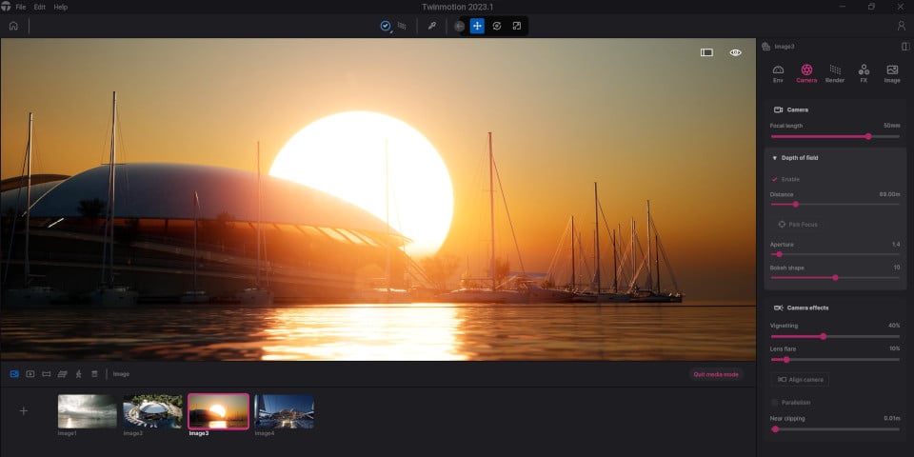The width and height of the screenshot is (914, 457).
Task: Open the FX settings tab
Action: pos(864,73)
